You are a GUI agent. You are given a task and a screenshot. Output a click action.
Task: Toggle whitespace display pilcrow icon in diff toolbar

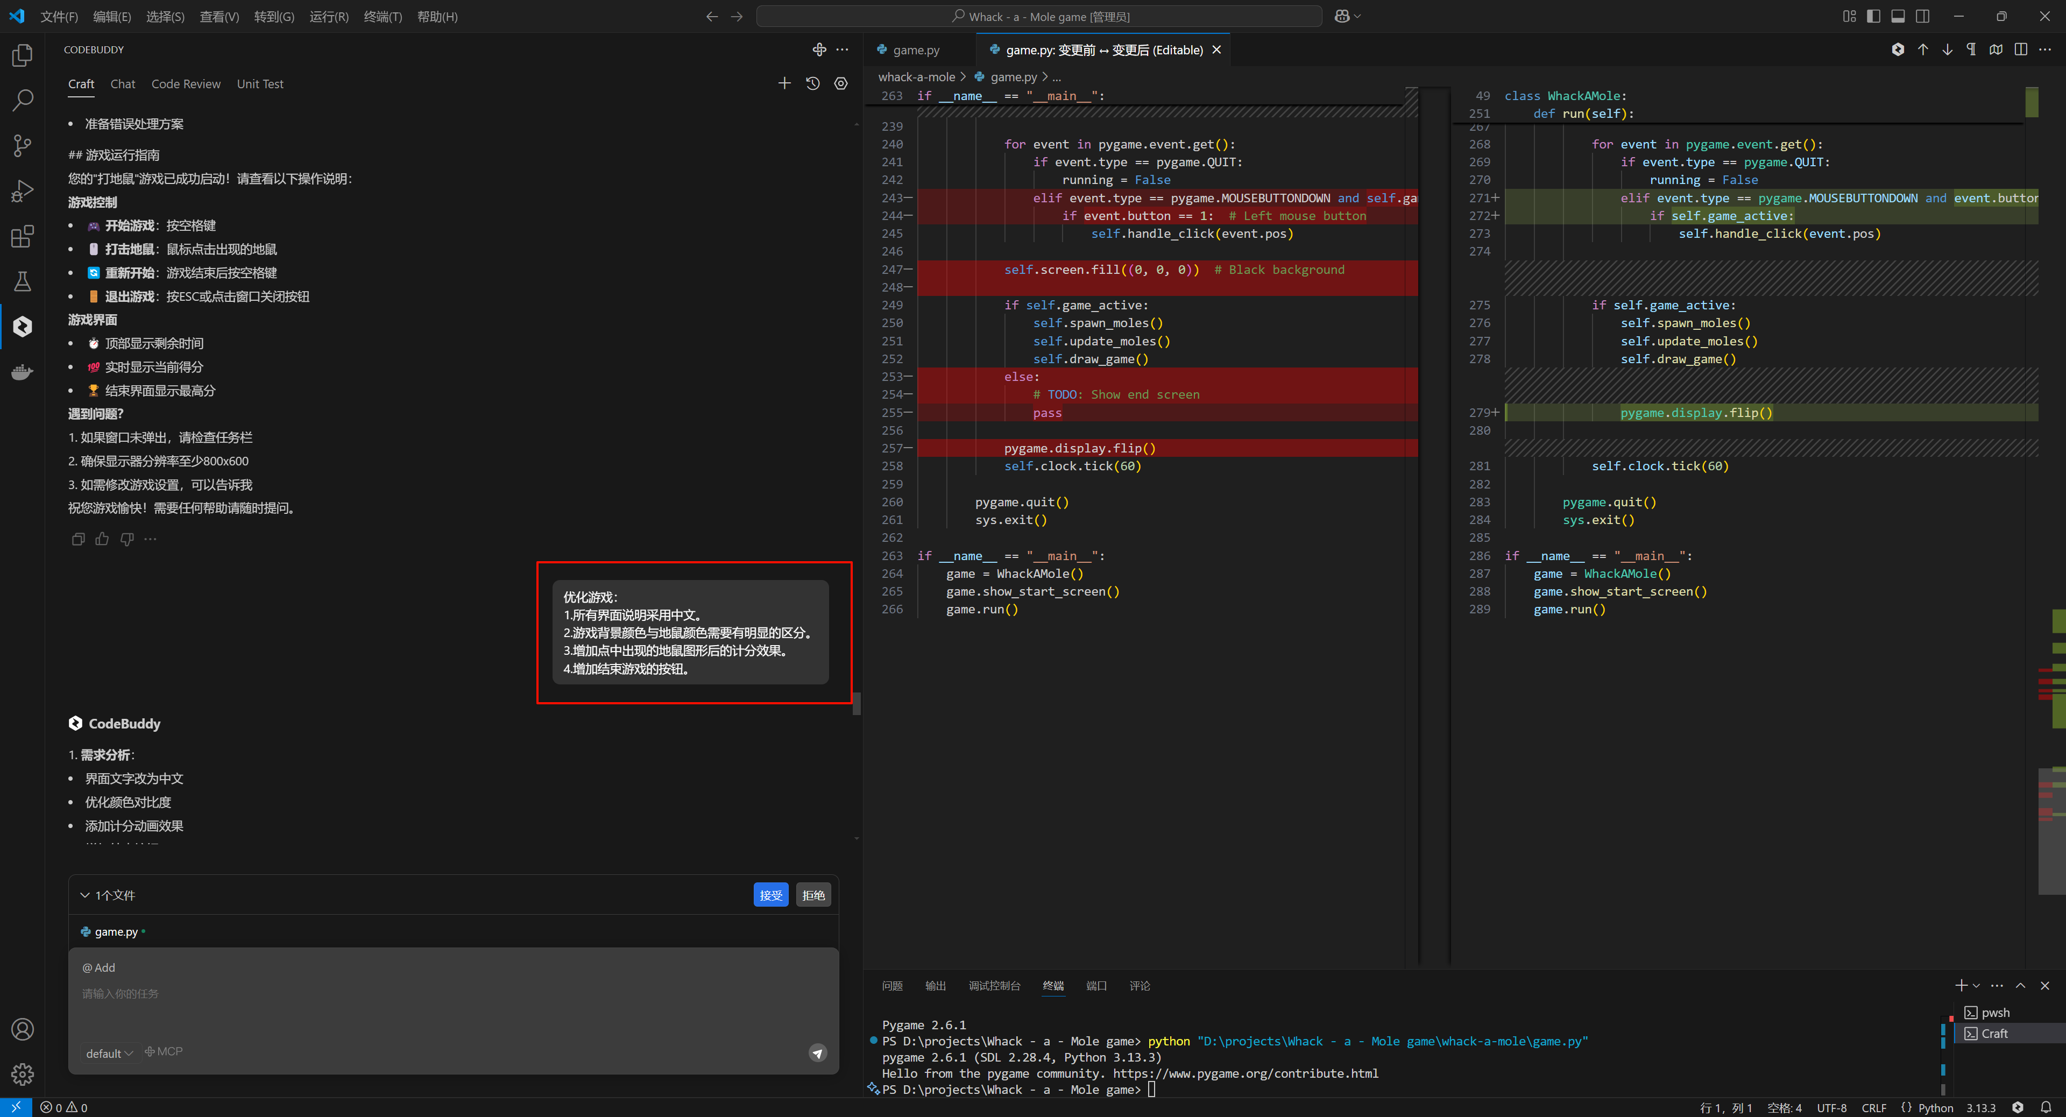pos(1971,50)
